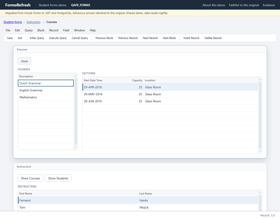280x219 pixels.
Task: Select the 28-JUN-2016 section row
Action: [x=170, y=101]
